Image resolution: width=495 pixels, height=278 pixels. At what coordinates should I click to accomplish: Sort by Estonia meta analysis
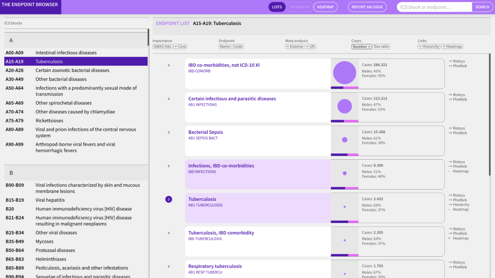tap(294, 47)
